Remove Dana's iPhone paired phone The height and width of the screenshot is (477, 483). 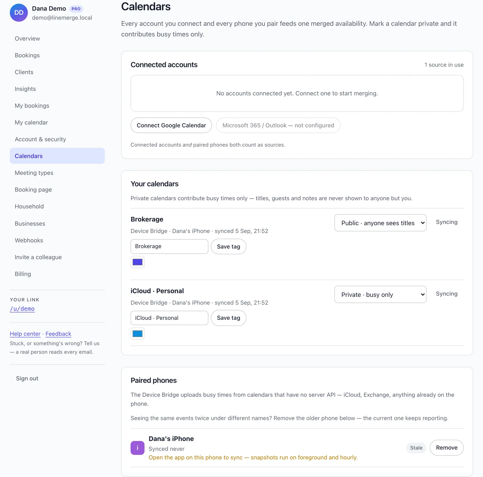point(446,448)
